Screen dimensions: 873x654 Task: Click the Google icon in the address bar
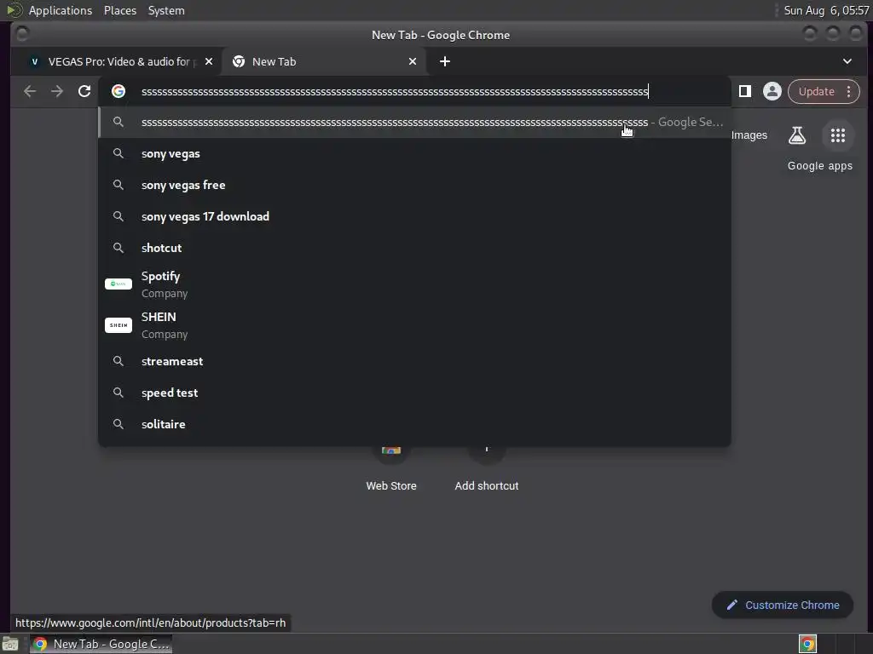(x=118, y=91)
